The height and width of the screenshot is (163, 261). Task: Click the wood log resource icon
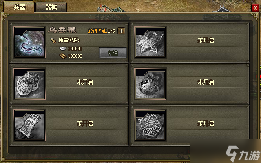(63, 56)
